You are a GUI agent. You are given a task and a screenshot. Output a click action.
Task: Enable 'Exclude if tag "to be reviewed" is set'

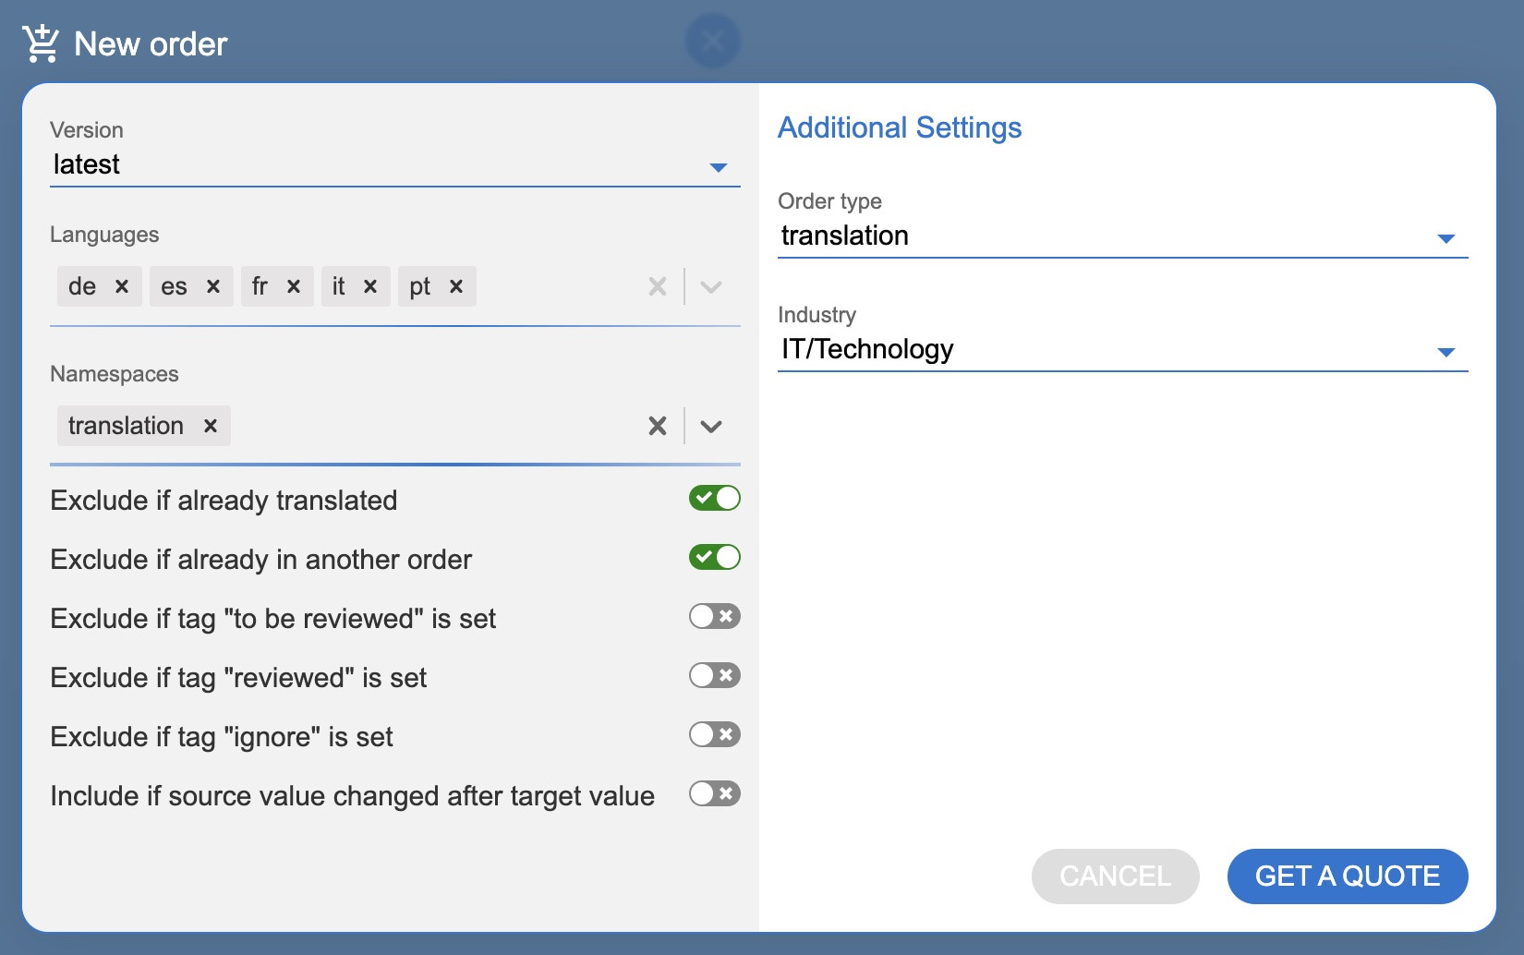pos(714,617)
